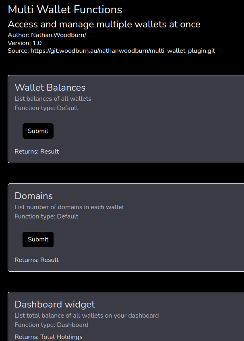Submit the Wallet Balances function
Screen dimensions: 244x341
point(38,131)
